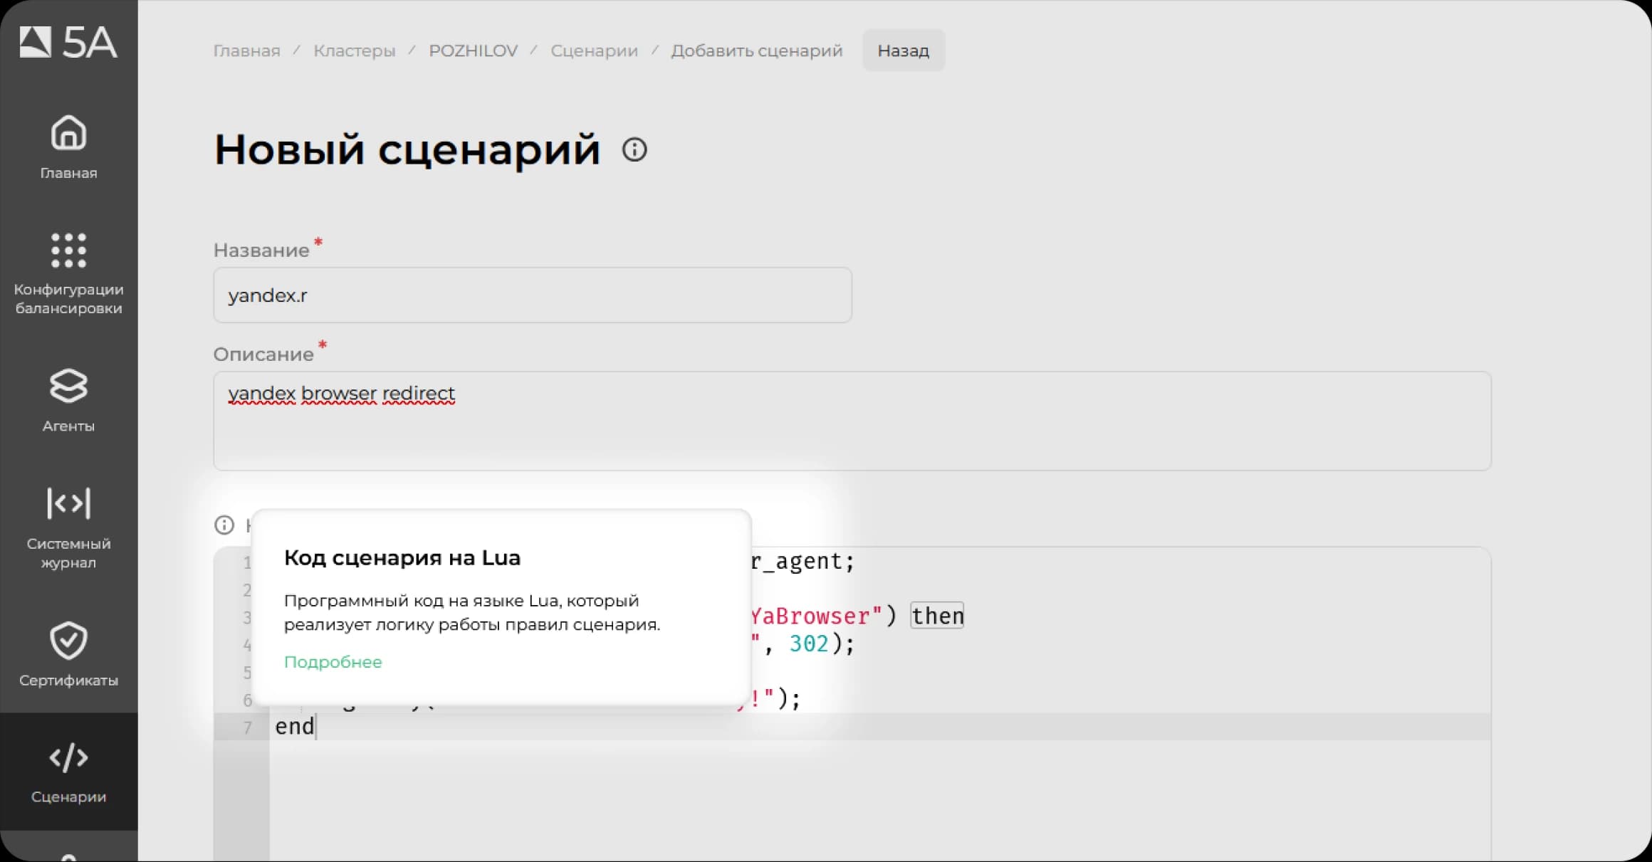Go to Главная breadcrumb
Viewport: 1652px width, 862px height.
pyautogui.click(x=246, y=51)
